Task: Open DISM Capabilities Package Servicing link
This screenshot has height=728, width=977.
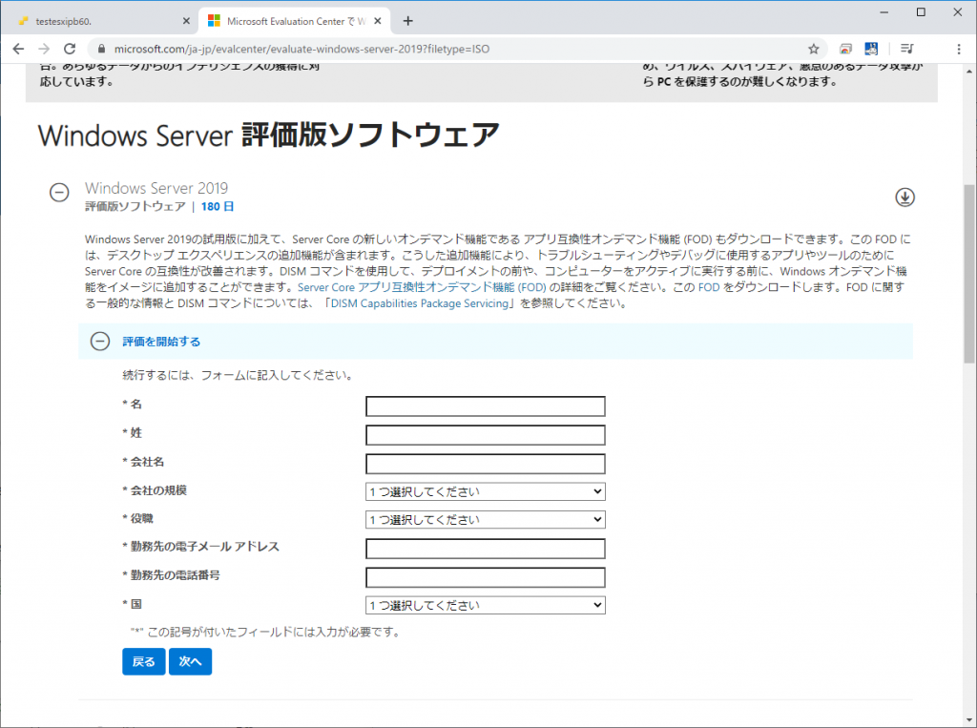Action: pyautogui.click(x=420, y=303)
